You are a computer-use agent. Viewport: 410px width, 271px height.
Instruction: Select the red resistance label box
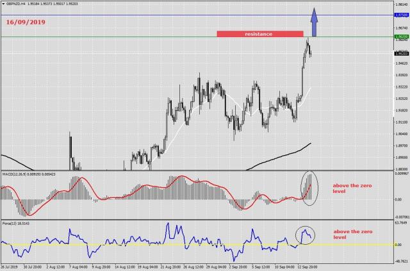[259, 33]
